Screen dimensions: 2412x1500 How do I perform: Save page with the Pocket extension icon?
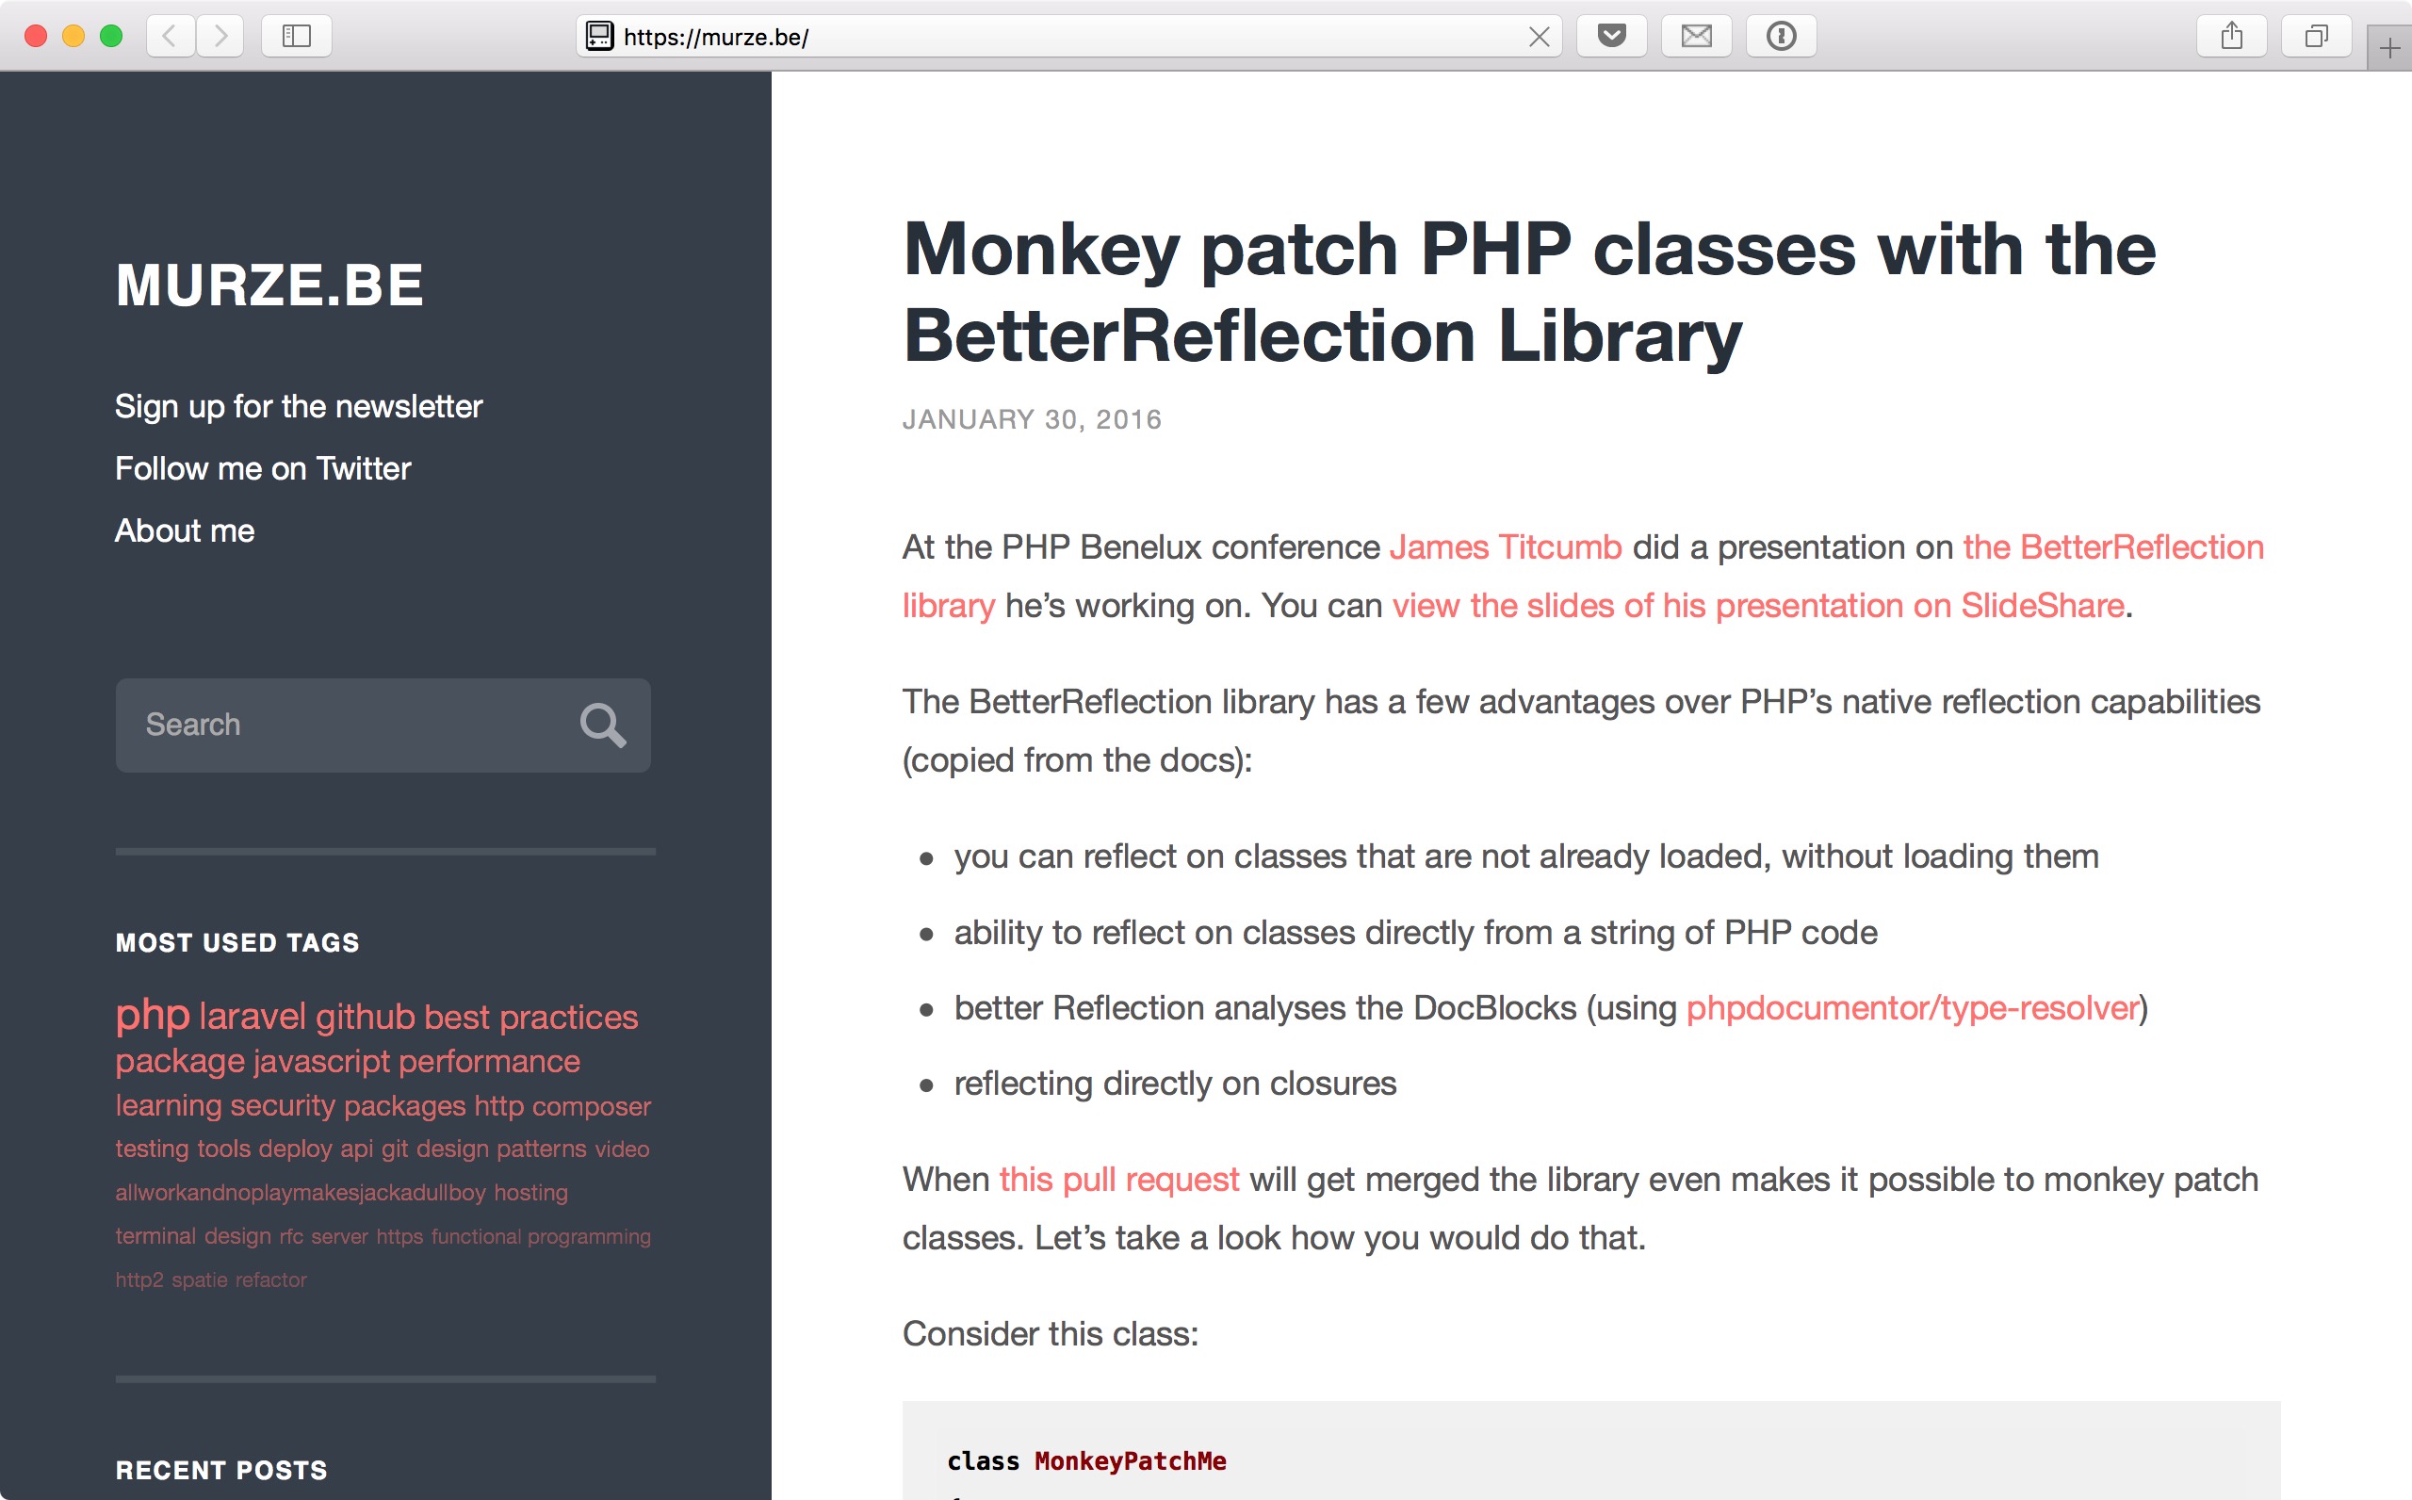click(x=1612, y=37)
